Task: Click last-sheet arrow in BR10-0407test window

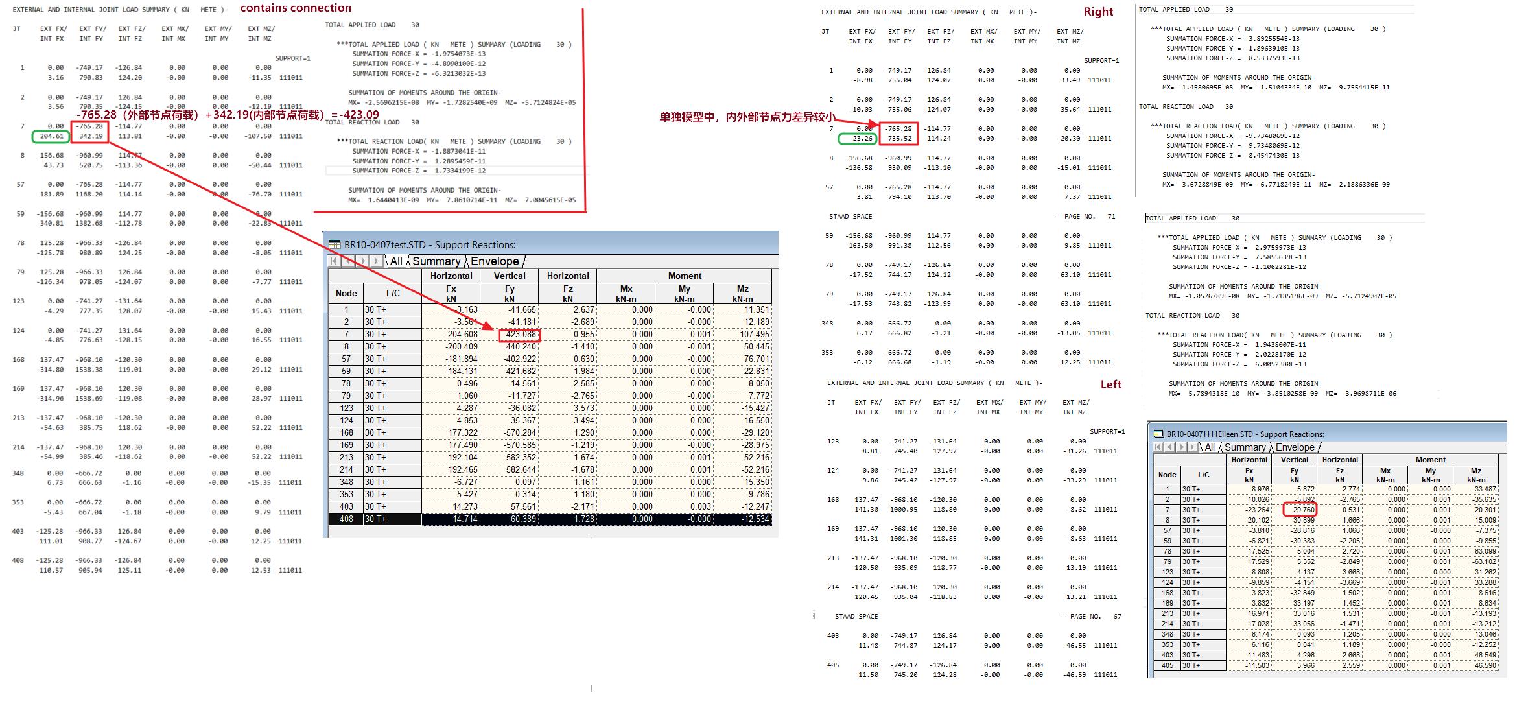Action: tap(377, 261)
